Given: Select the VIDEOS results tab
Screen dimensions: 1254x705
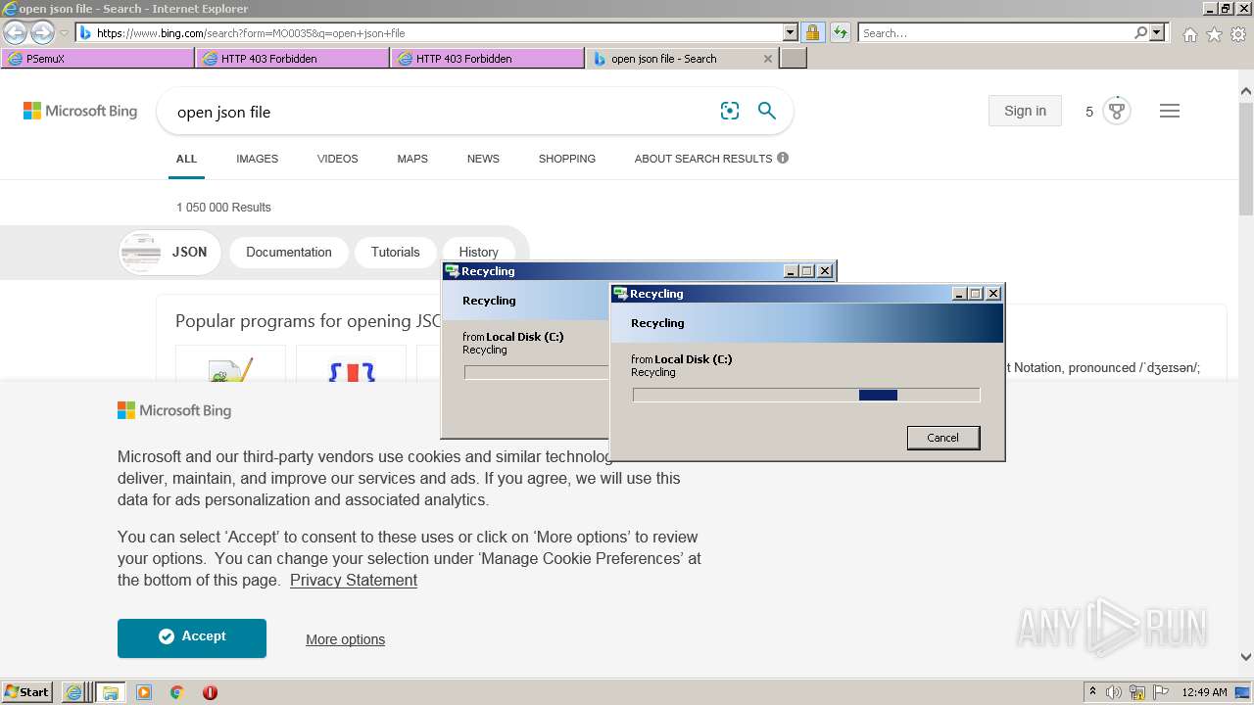Looking at the screenshot, I should point(337,159).
